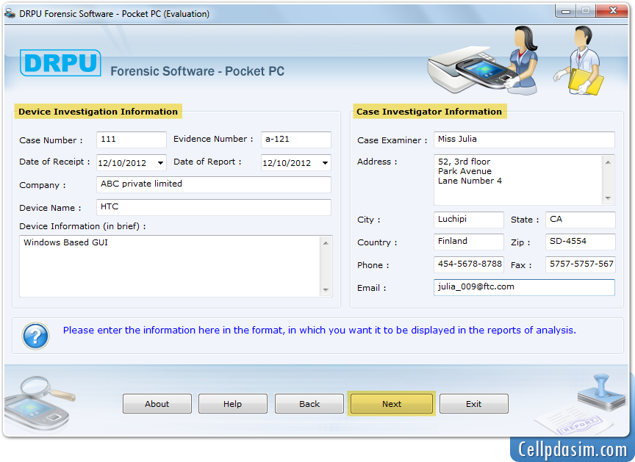
Task: Click the Device Investigation Information heading
Action: click(98, 112)
